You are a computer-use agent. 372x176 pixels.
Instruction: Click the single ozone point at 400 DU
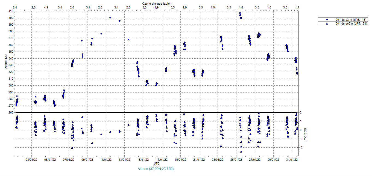[110, 18]
